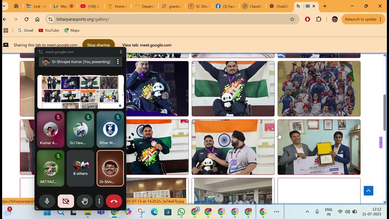Image resolution: width=389 pixels, height=219 pixels.
Task: Open more options in Meet call controls
Action: tap(99, 201)
